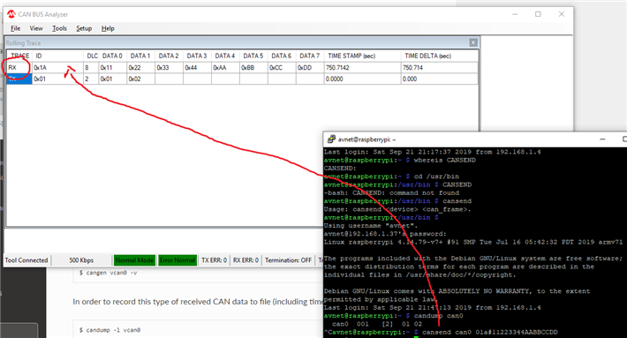Screen dimensions: 627x338
Task: Click the green Error Normal status indicator
Action: tap(178, 260)
